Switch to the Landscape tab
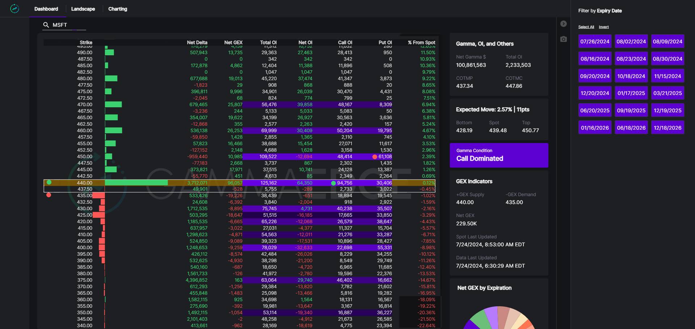 pos(83,9)
